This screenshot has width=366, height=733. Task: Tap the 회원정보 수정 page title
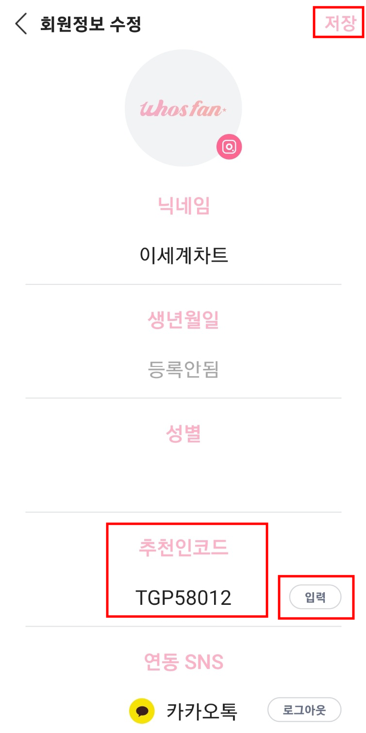pos(91,24)
